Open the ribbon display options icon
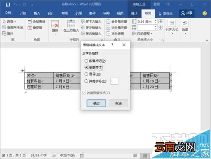The image size is (211, 159). (x=168, y=4)
